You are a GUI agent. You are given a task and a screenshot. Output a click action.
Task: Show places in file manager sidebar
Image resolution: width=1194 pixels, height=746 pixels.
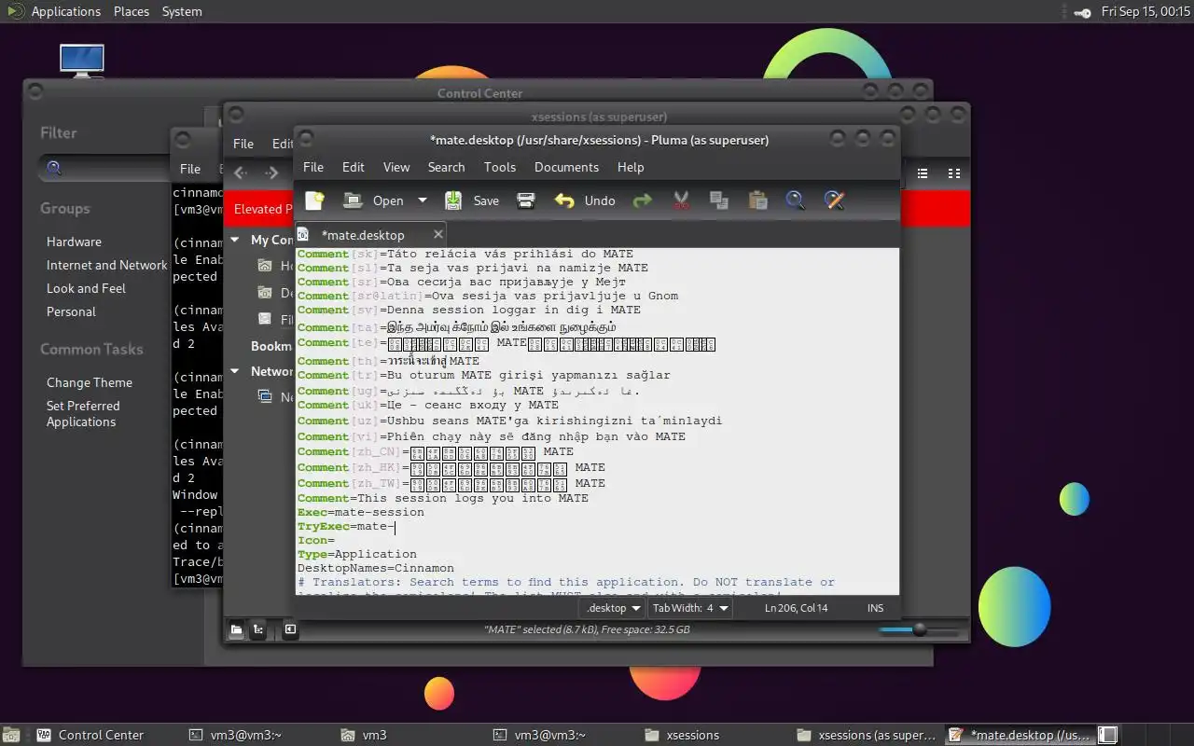[x=237, y=629]
